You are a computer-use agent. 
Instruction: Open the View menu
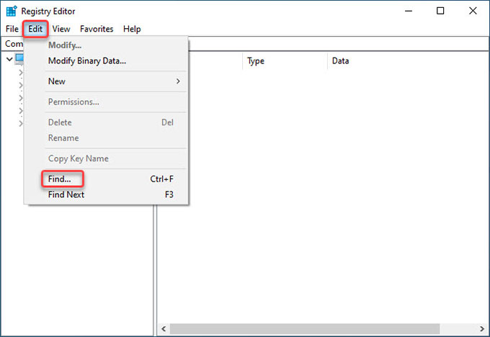click(x=61, y=29)
